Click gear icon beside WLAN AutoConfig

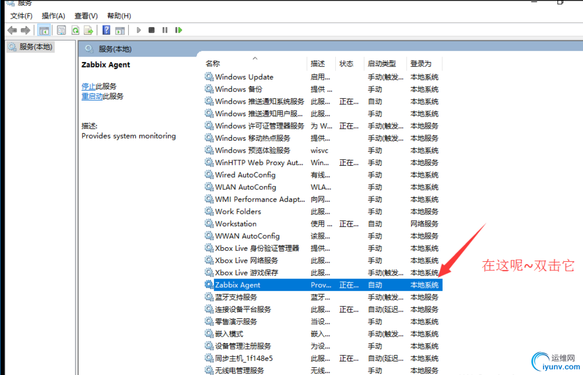coord(209,187)
